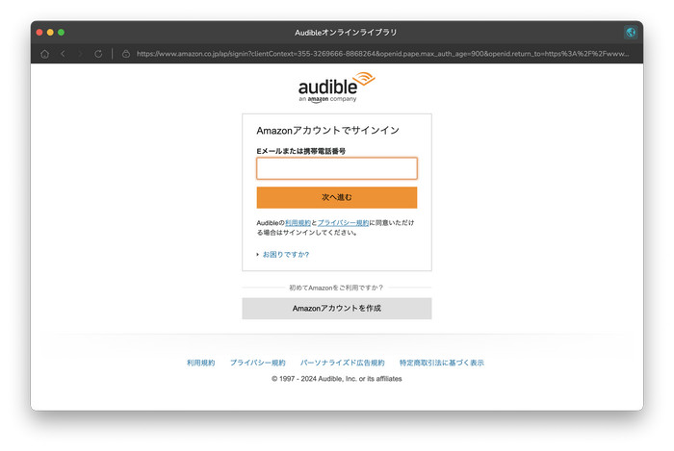Click the copyright 1997 - 2024 Audible text

[337, 379]
